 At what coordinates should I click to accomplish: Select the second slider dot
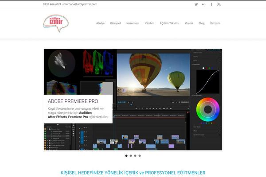coord(131,156)
